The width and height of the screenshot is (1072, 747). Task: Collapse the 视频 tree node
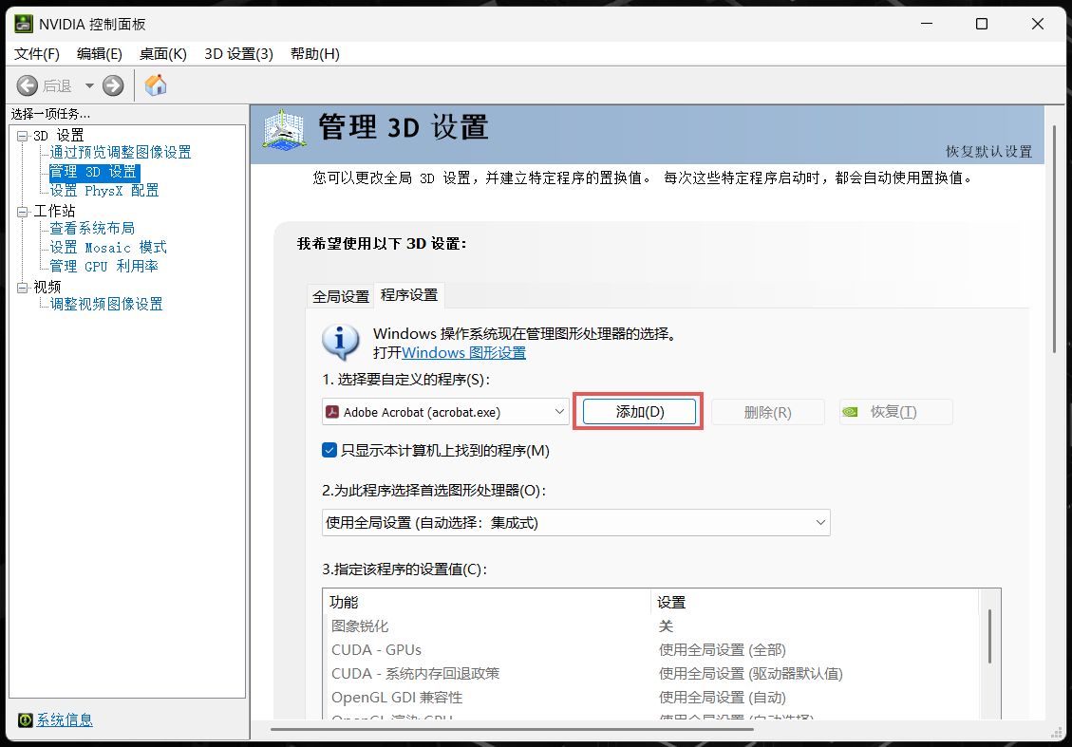pos(23,287)
